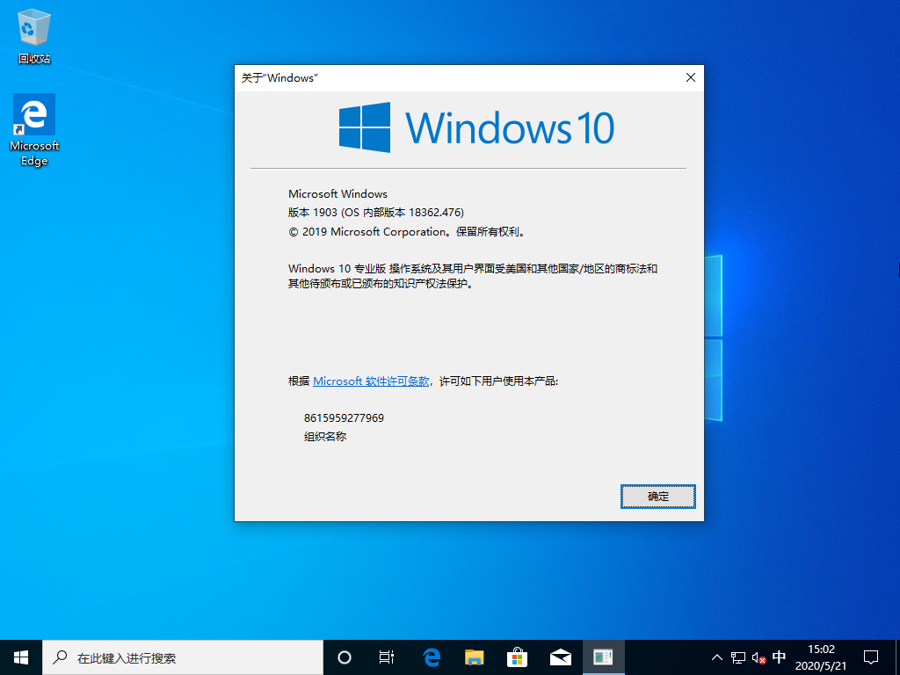Screen dimensions: 900x675
Task: Open the clock and calendar flyout
Action: (x=819, y=657)
